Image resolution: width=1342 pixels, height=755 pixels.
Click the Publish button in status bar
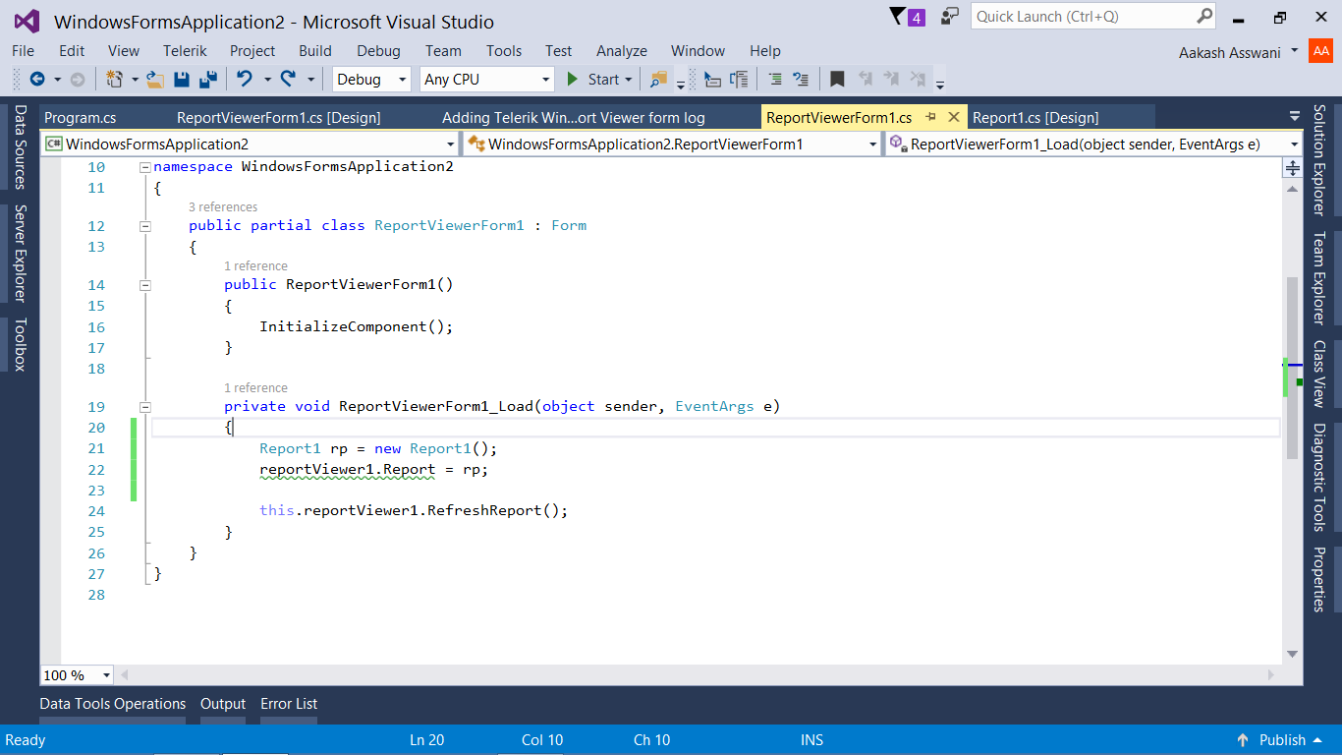(x=1282, y=740)
